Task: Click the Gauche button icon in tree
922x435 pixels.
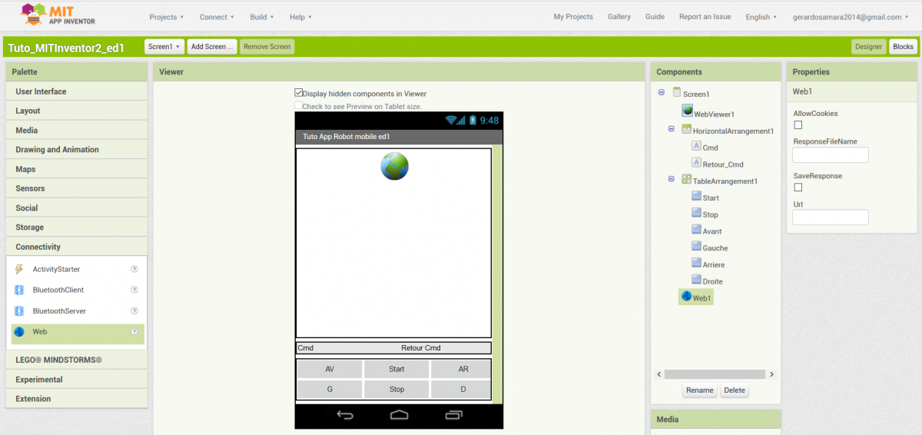Action: (x=696, y=247)
